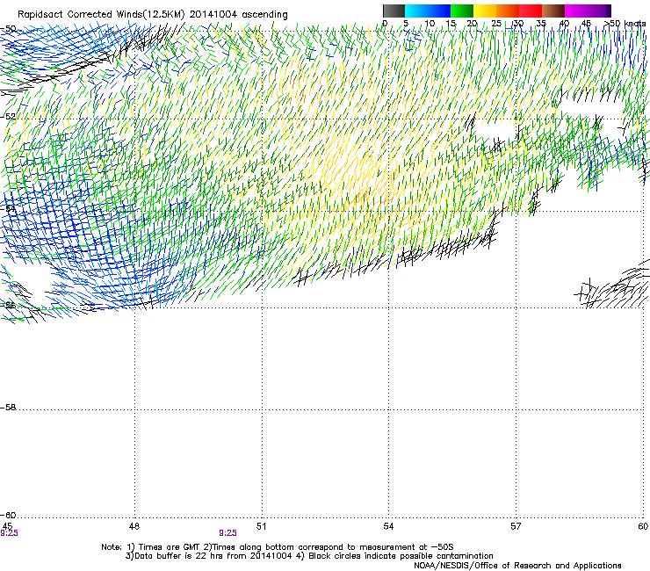Select the "48" longitude axis label

[134, 526]
